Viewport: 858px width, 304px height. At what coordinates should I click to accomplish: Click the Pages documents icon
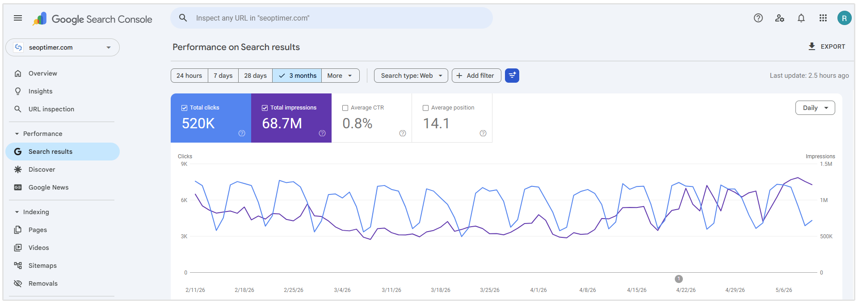pyautogui.click(x=18, y=230)
